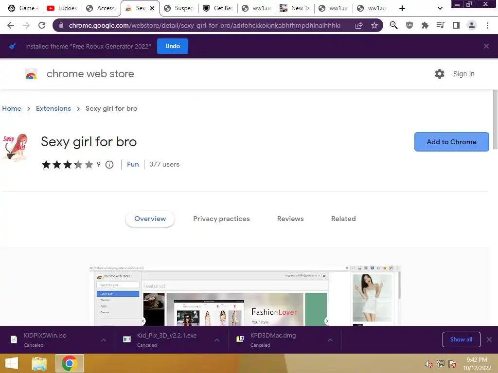Image resolution: width=498 pixels, height=373 pixels.
Task: Click the Sexy girl extension logo
Action: pos(15,148)
